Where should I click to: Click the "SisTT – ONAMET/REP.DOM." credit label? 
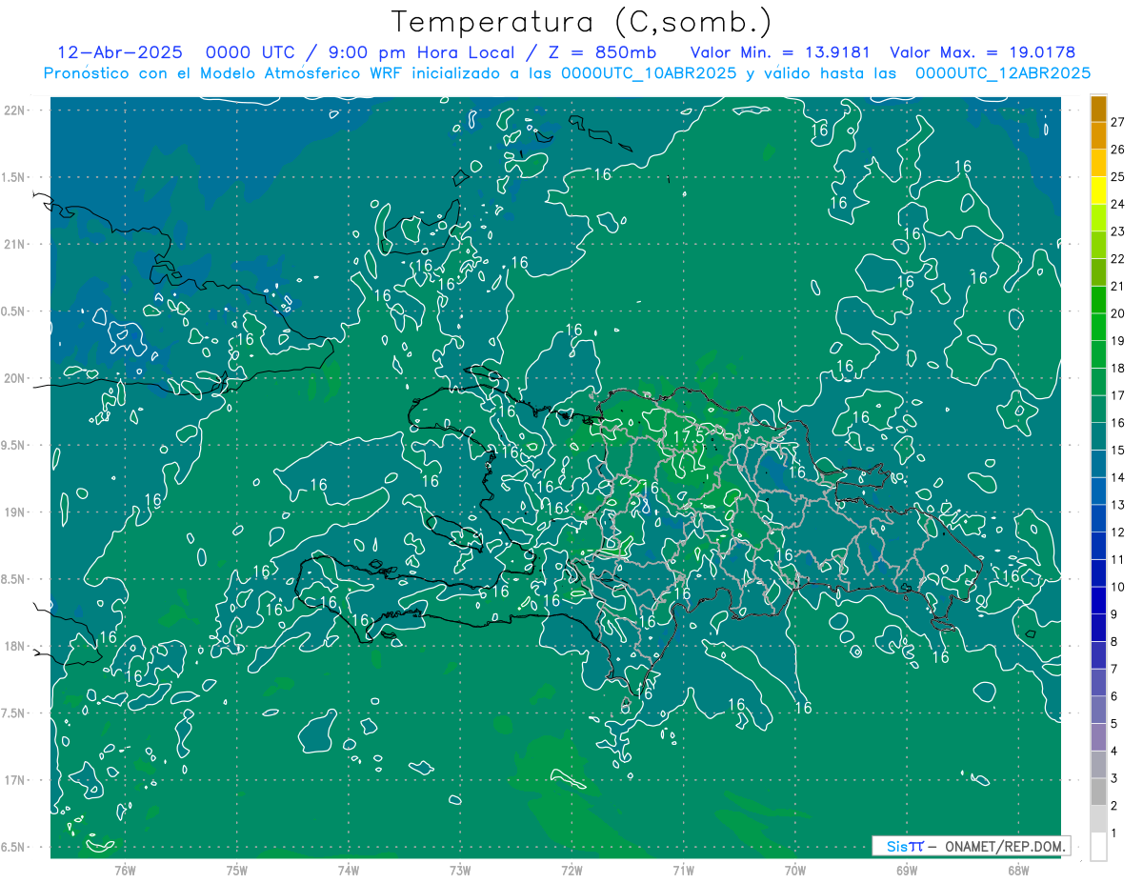coord(972,846)
